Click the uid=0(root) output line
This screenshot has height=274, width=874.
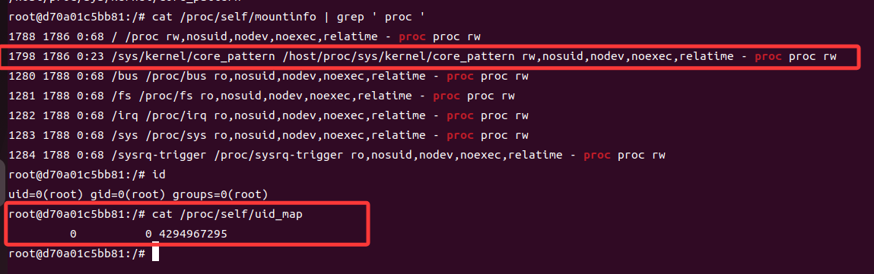click(x=138, y=195)
